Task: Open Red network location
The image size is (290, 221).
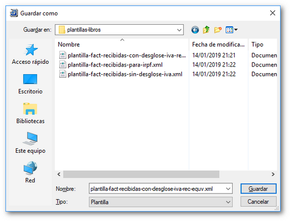Action: [x=30, y=172]
